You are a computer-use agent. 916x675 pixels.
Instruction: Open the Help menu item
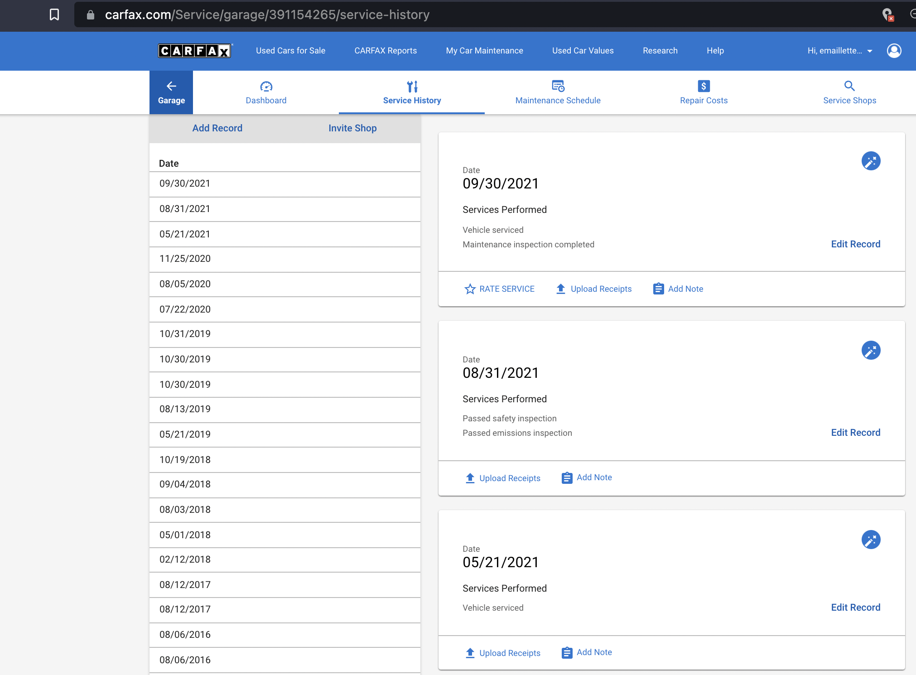pyautogui.click(x=715, y=51)
